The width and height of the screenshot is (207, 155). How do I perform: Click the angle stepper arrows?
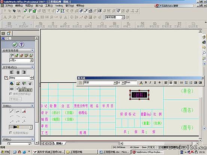(32, 78)
